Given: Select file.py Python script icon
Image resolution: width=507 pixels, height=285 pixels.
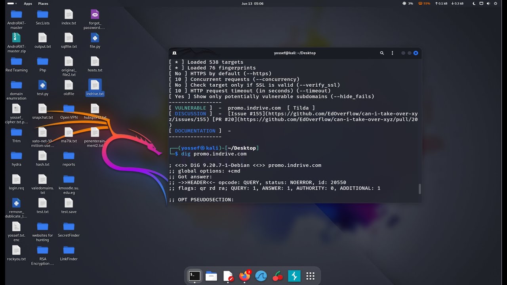Looking at the screenshot, I should pyautogui.click(x=95, y=41).
